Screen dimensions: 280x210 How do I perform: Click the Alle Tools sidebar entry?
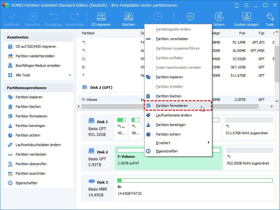[38, 75]
